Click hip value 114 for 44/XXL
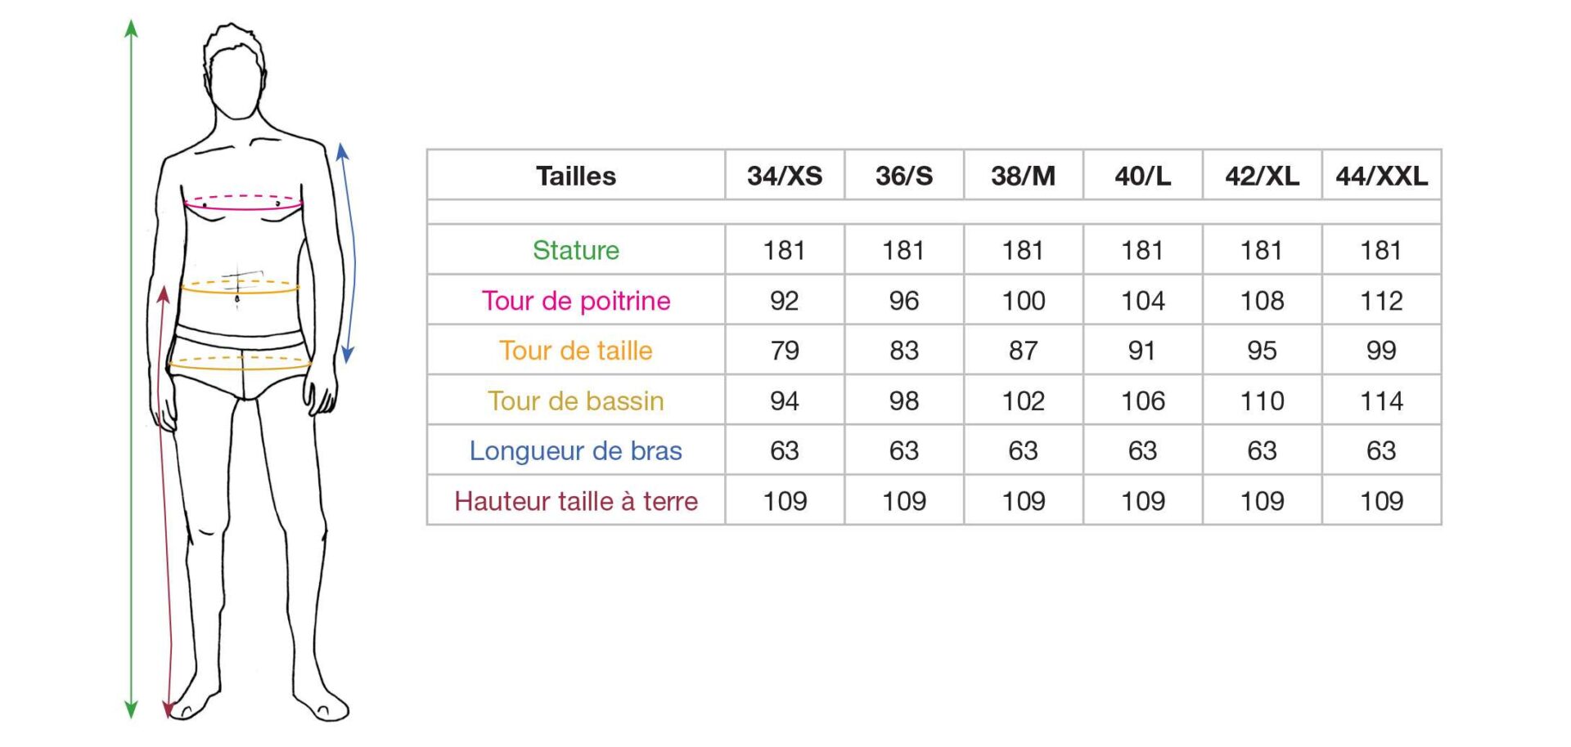 click(1382, 401)
